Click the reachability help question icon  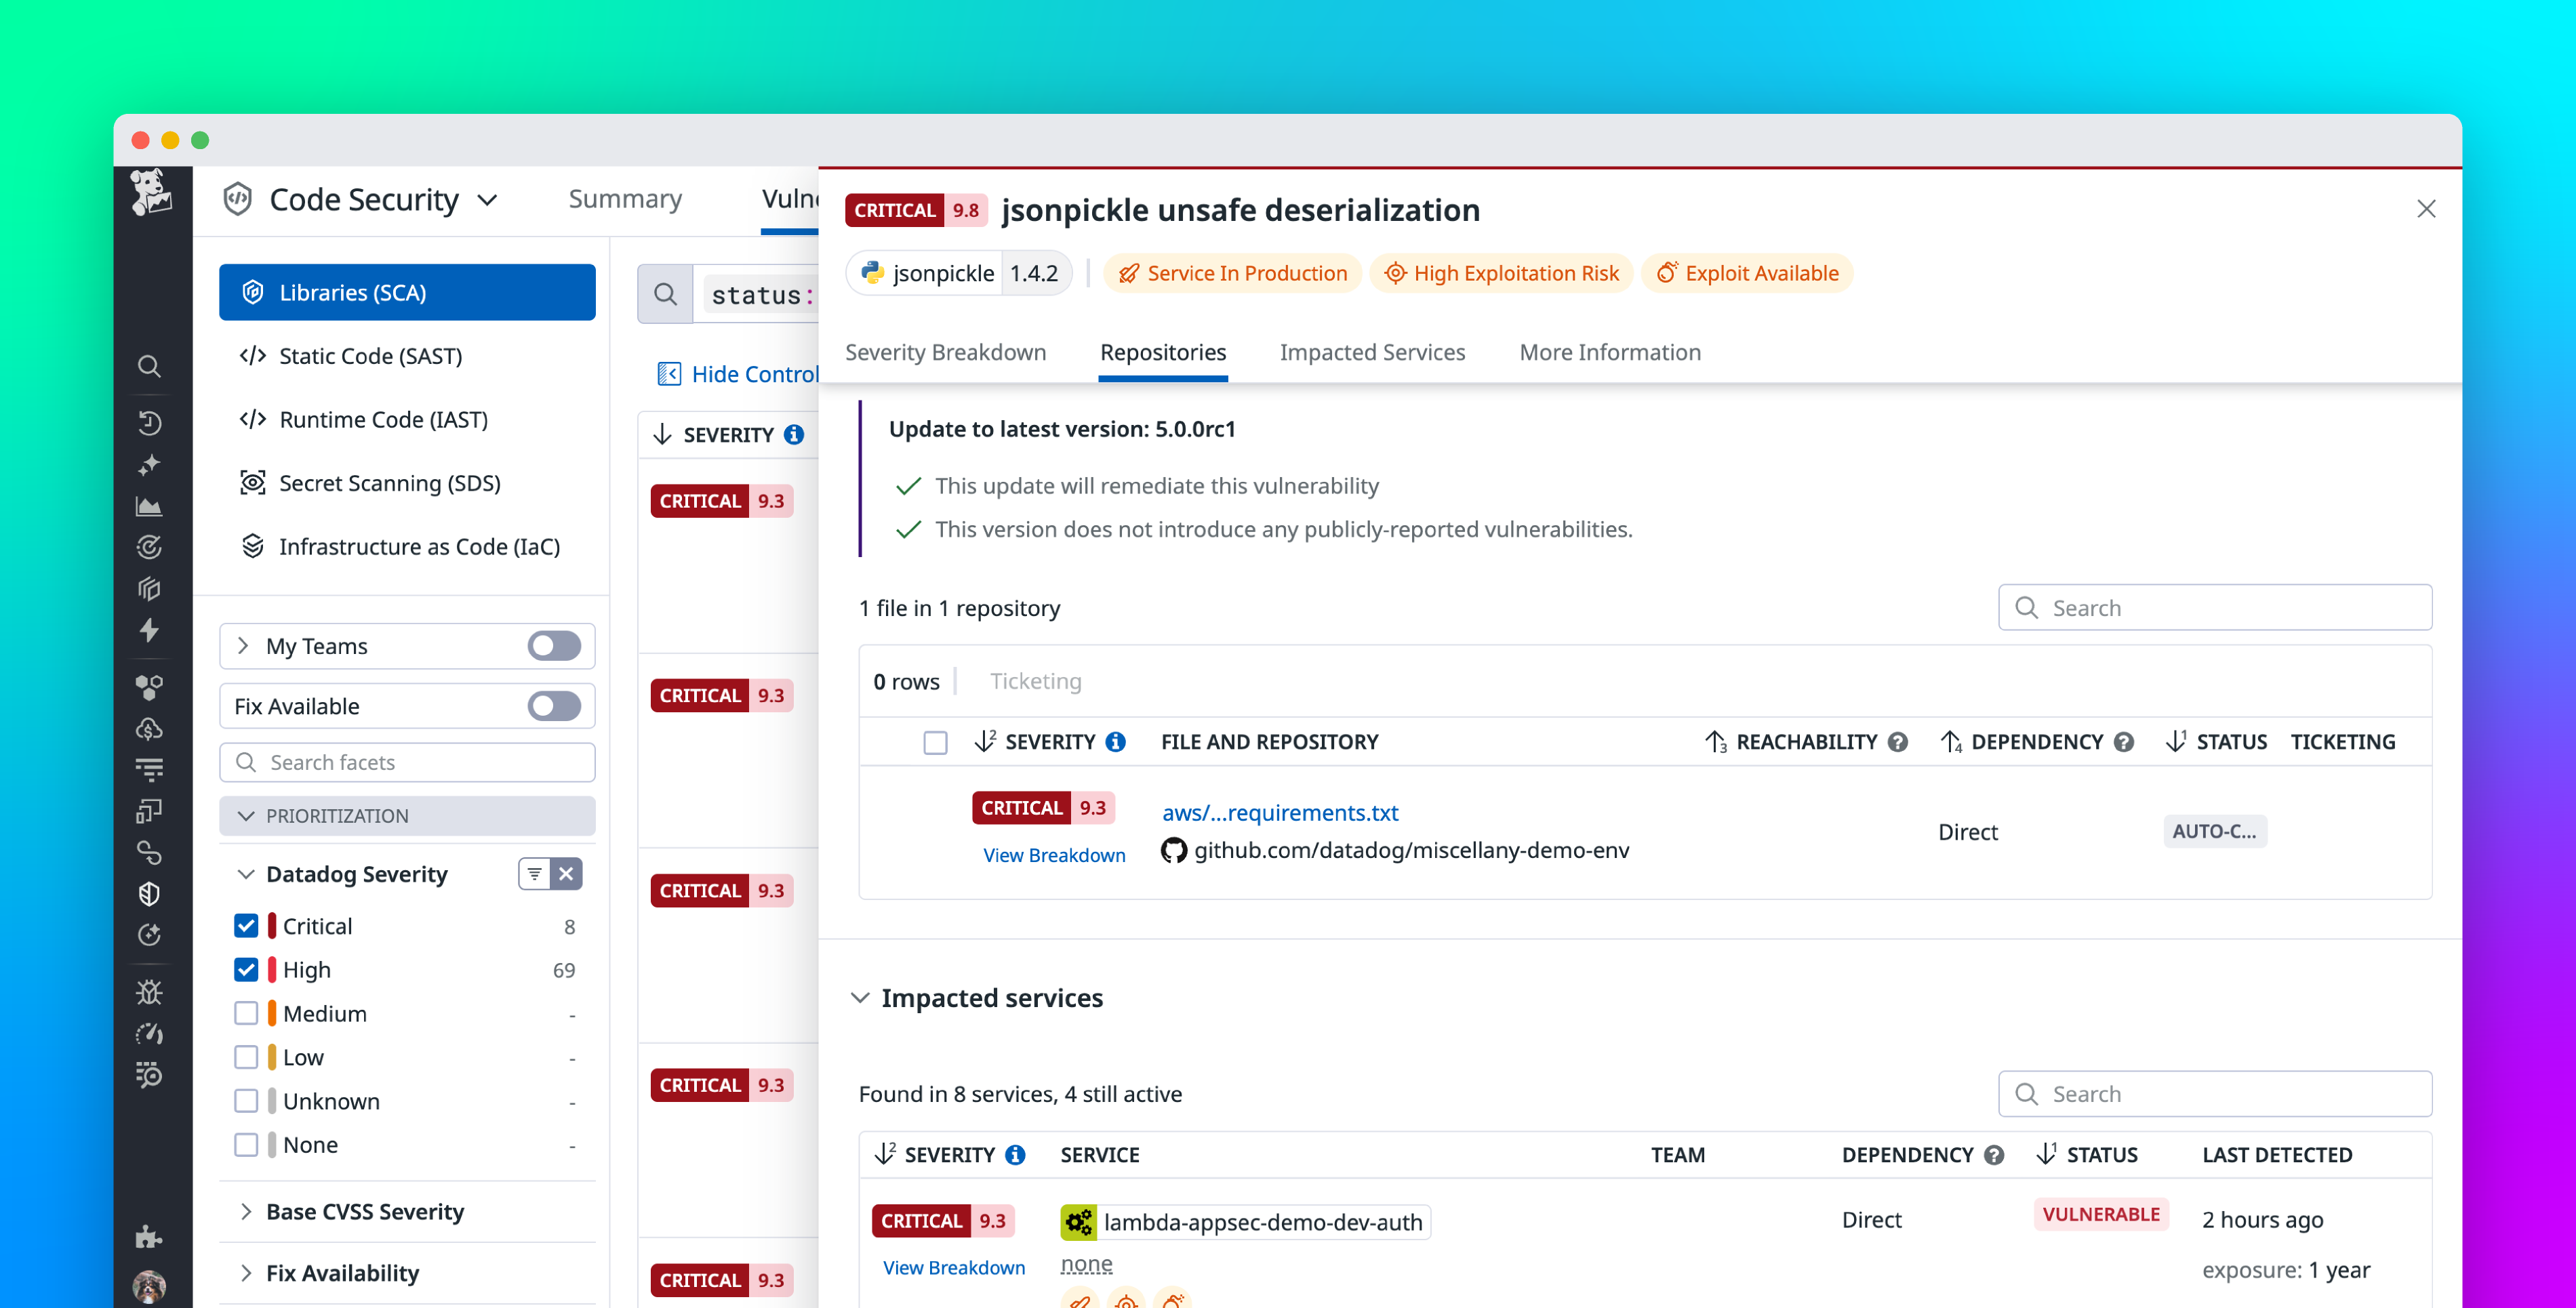[x=1897, y=742]
